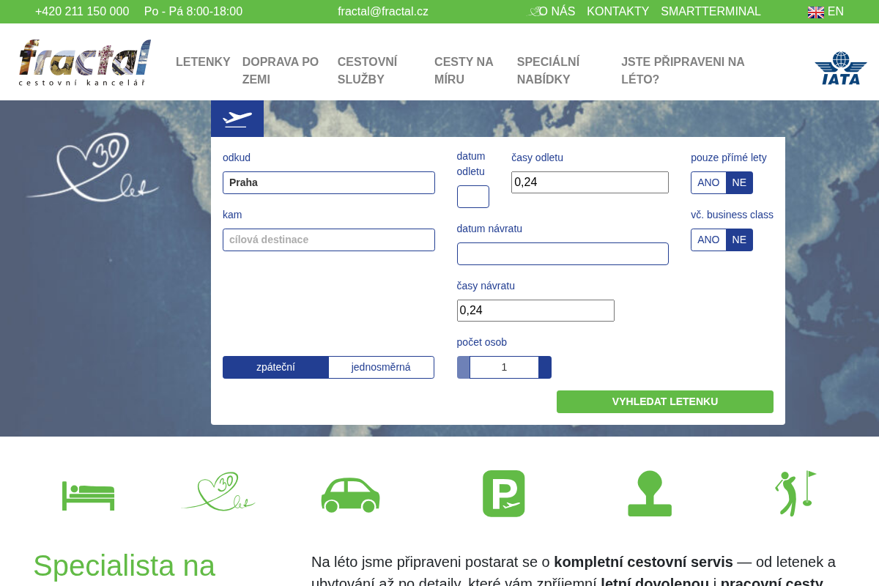Click the časy návratu time range field
This screenshot has width=879, height=586.
[535, 311]
